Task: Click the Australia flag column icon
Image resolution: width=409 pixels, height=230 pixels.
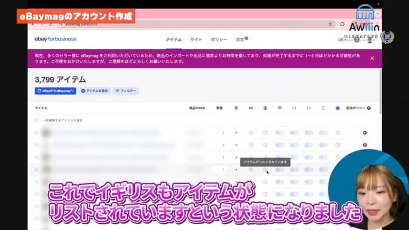Action: (x=338, y=108)
